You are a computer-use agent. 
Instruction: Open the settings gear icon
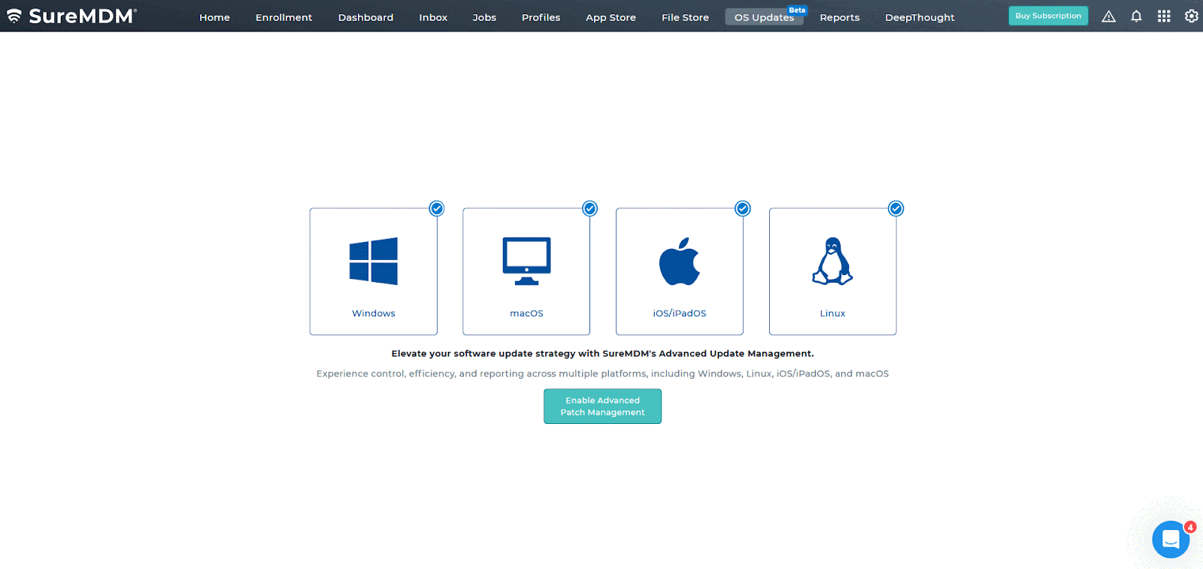click(1192, 16)
